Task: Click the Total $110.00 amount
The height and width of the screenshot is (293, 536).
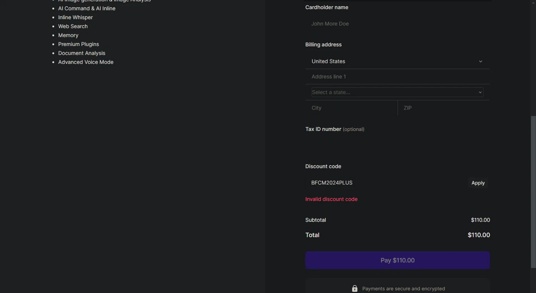Action: 479,235
